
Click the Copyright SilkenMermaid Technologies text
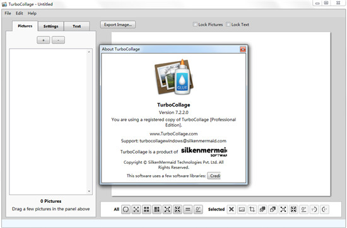[173, 165]
